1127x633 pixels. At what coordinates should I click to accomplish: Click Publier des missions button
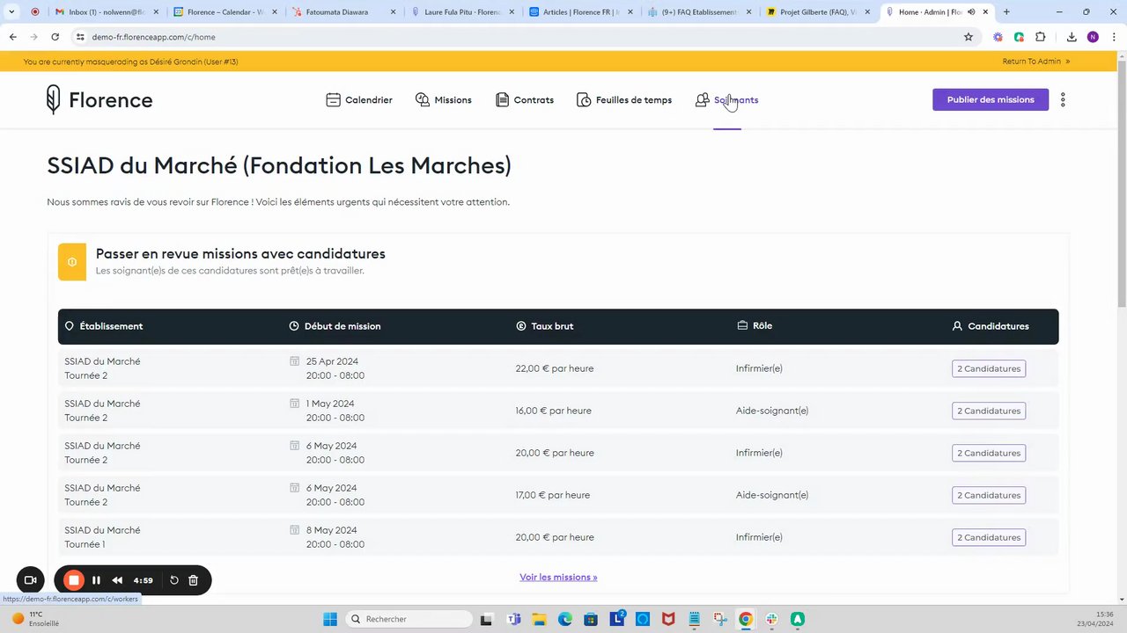point(991,99)
